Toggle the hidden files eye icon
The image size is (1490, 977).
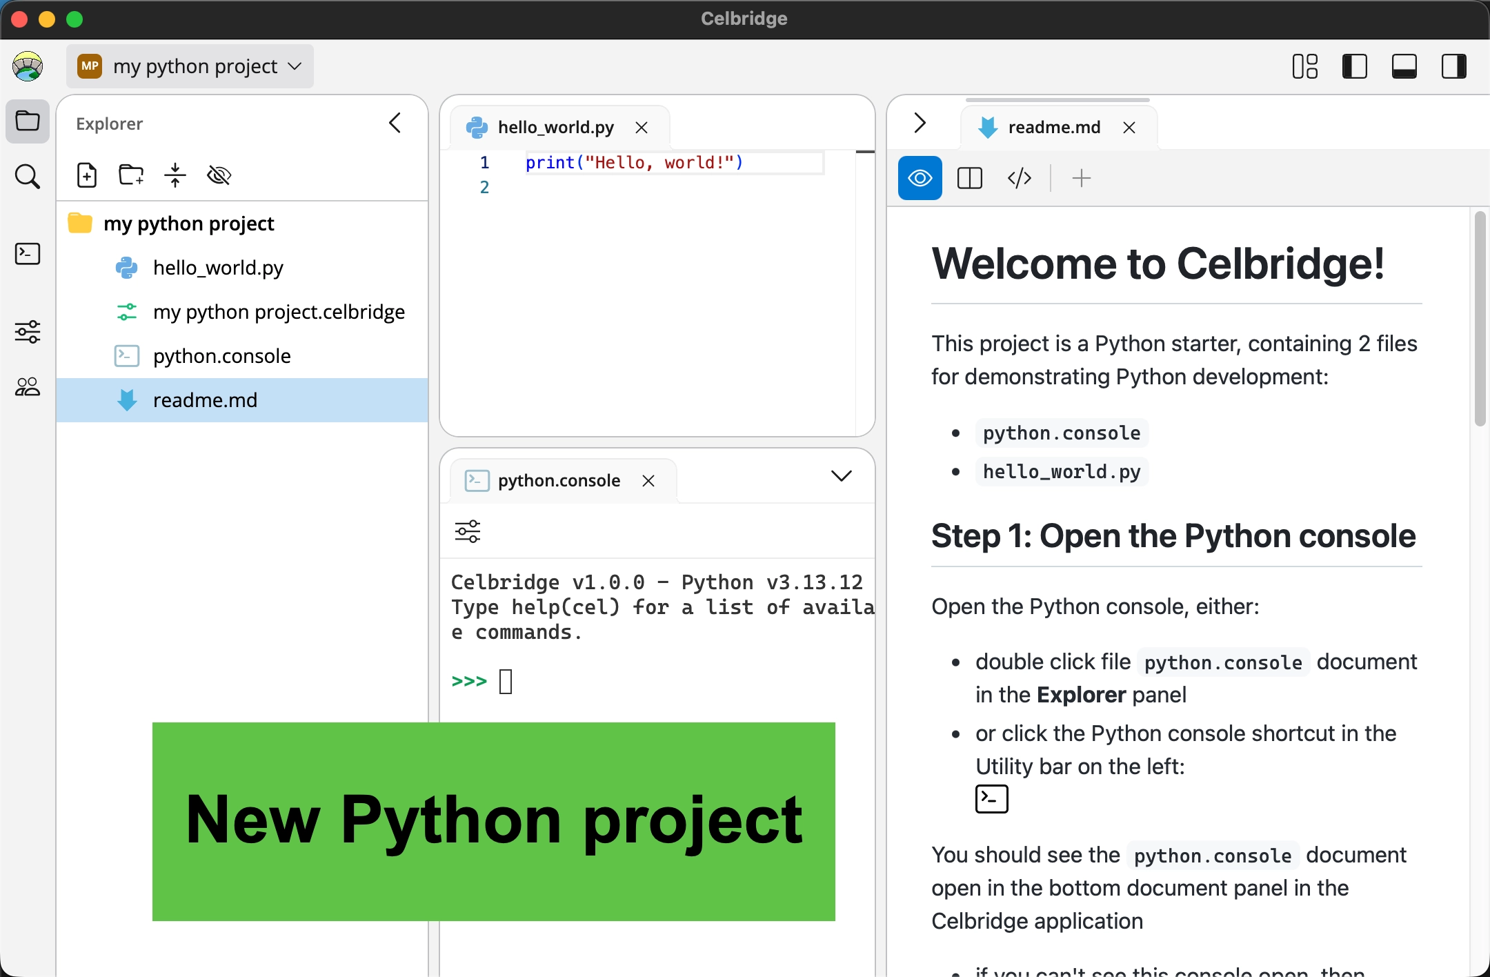(219, 175)
